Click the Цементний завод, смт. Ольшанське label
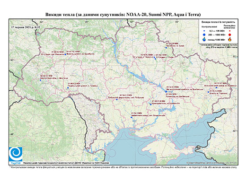Image resolution: width=246 pixels, height=174 pixels. 148,115
